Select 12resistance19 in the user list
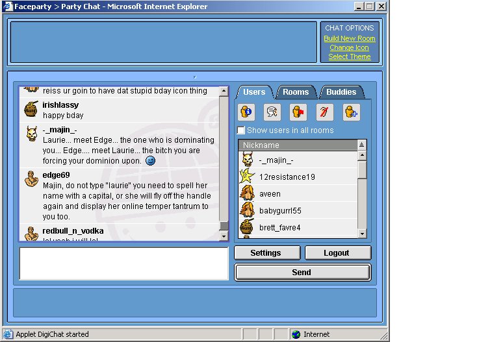This screenshot has height=342, width=477. pos(298,177)
